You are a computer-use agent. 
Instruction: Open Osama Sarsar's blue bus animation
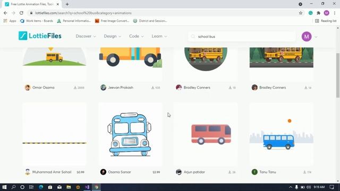click(130, 134)
